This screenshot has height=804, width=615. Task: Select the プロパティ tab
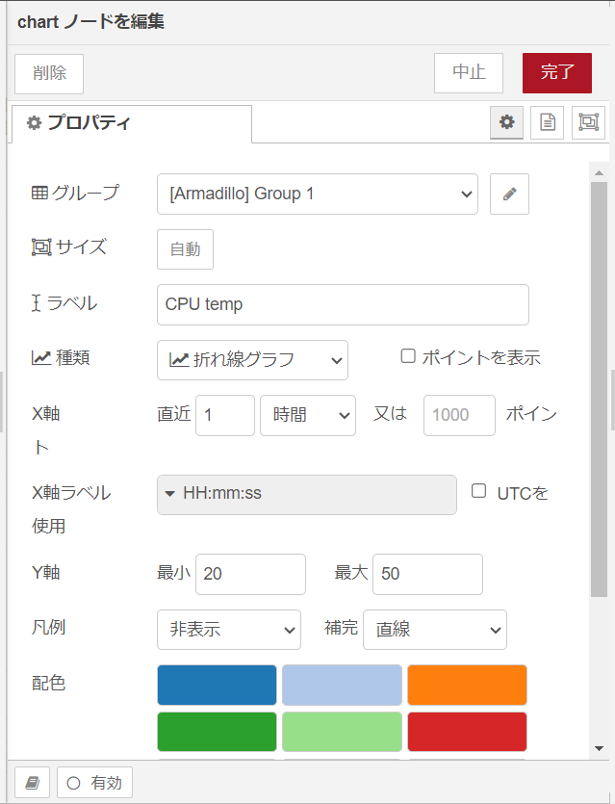point(132,123)
